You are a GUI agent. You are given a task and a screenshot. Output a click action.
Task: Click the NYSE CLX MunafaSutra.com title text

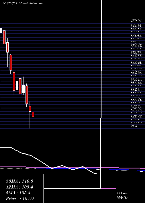(23, 3)
